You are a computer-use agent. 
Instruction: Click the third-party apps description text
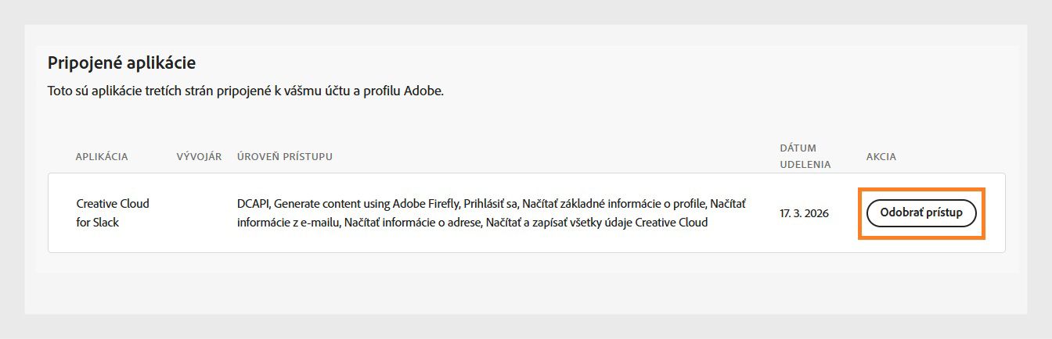click(246, 91)
